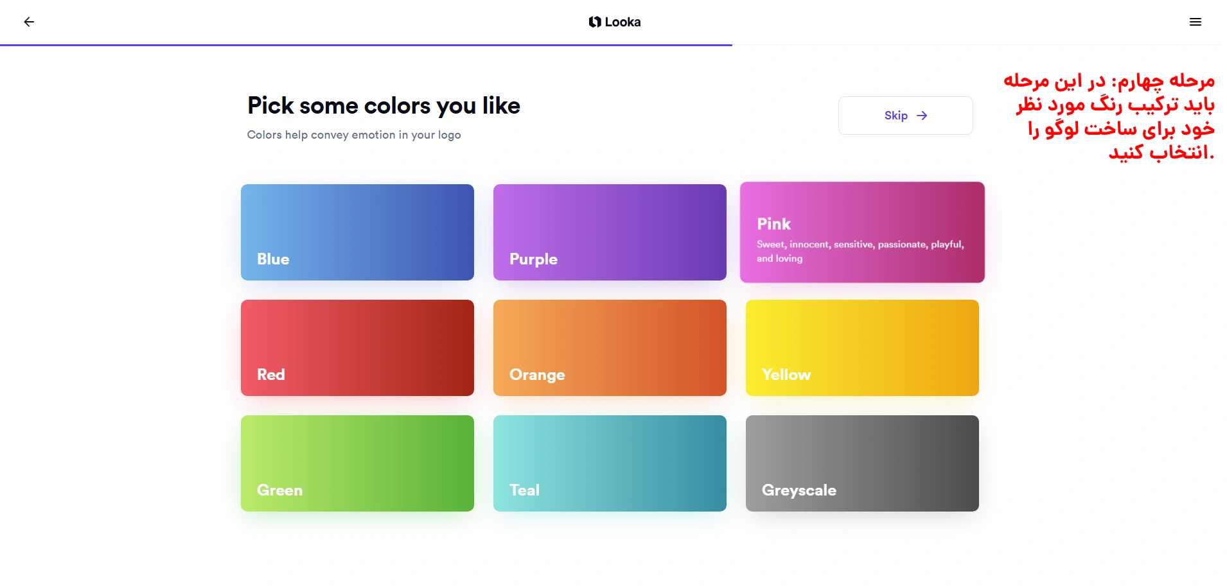Click the arrow inside Skip button
This screenshot has width=1227, height=586.
click(922, 116)
